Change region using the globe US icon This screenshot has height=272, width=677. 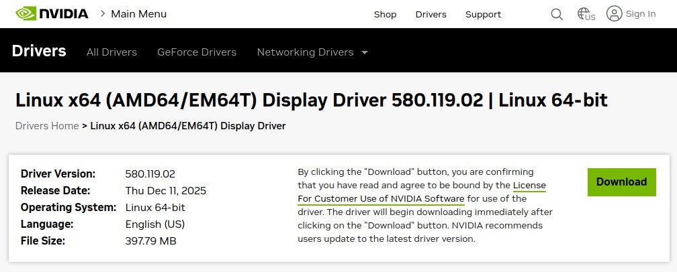(586, 14)
